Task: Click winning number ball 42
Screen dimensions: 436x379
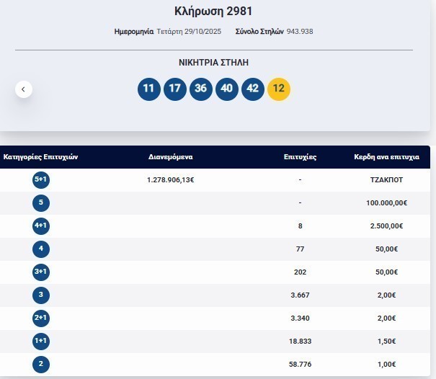Action: 252,89
